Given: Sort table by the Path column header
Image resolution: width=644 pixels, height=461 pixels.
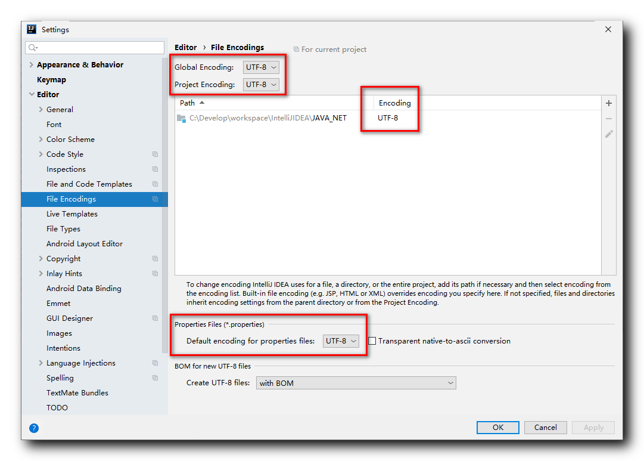Looking at the screenshot, I should point(274,103).
